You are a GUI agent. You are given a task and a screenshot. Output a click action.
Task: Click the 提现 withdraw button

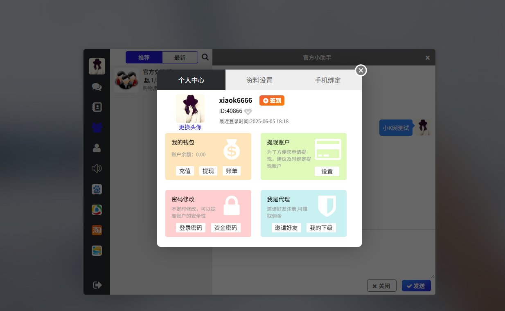[208, 171]
